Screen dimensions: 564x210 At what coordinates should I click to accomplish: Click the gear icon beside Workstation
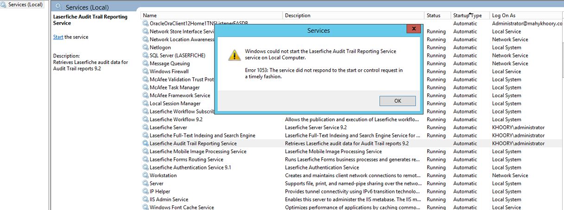pyautogui.click(x=146, y=175)
